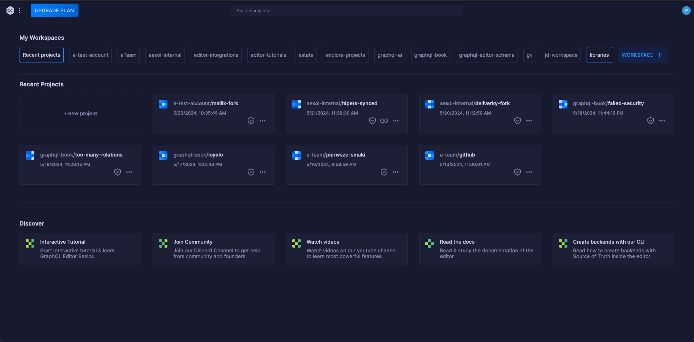Open the editor-tutorials workspace
Screen dimensions: 694x342
click(268, 55)
